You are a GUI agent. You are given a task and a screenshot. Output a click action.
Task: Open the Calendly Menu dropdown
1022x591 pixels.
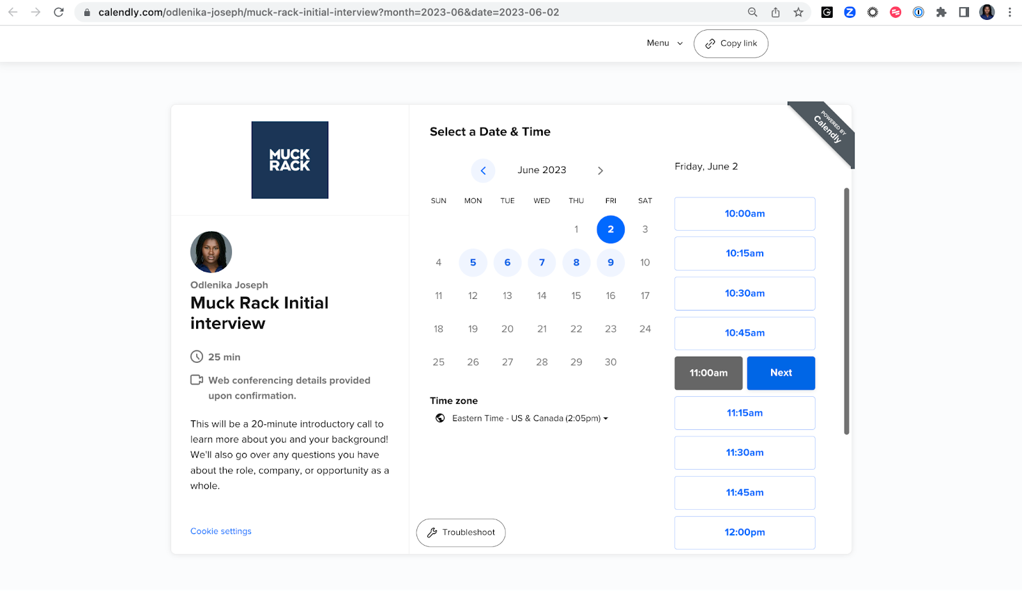[x=664, y=43]
